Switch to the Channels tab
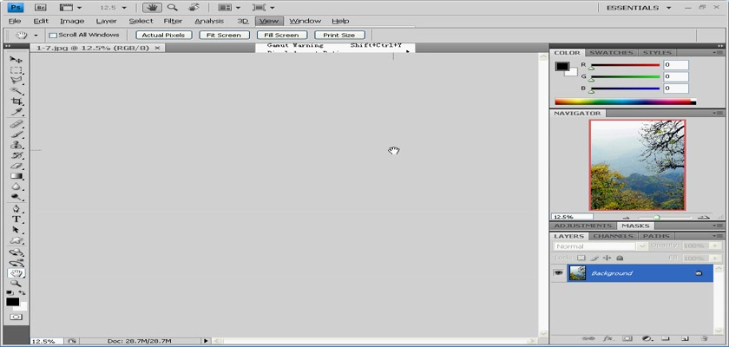Viewport: 729px width, 347px height. [x=613, y=236]
